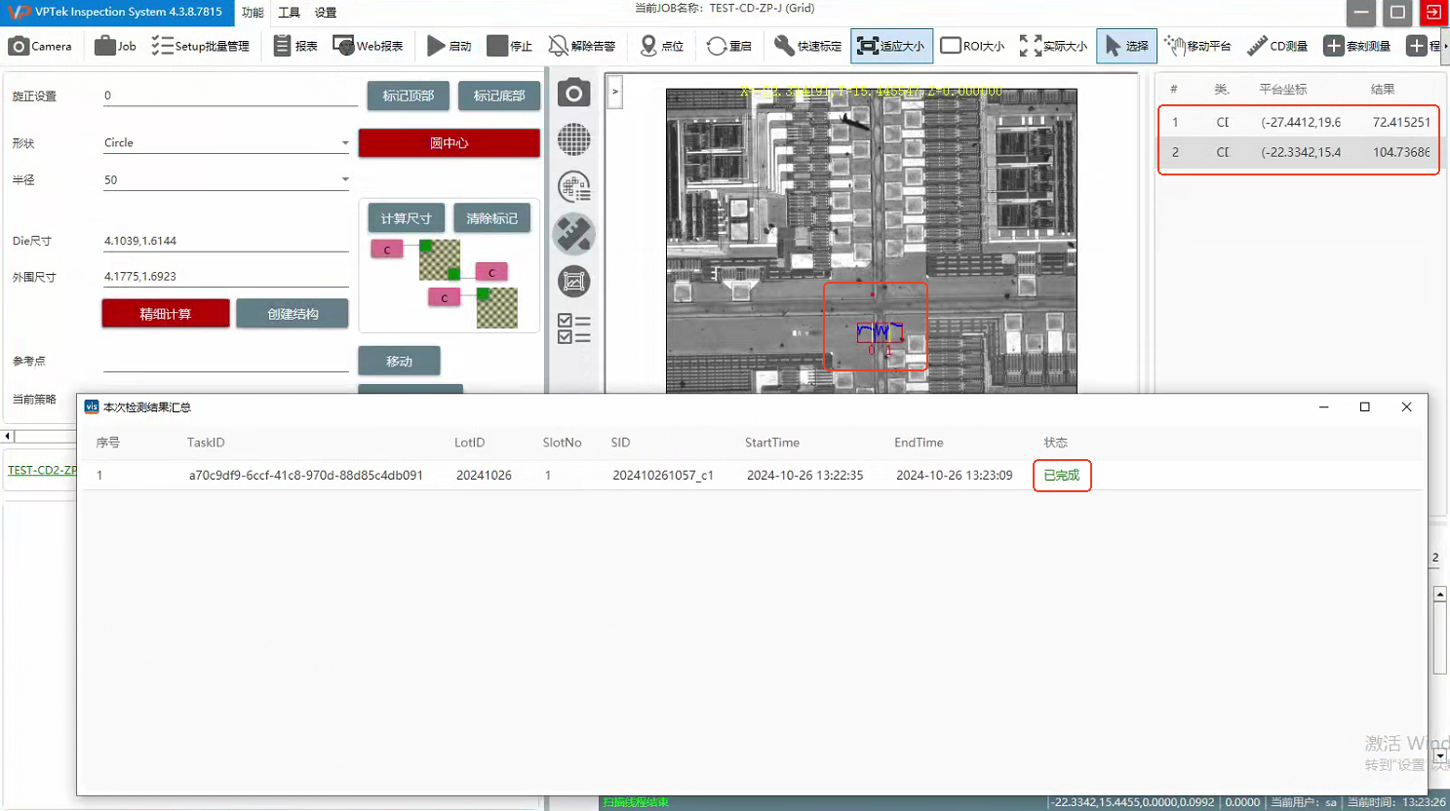Close the 本次检测结果汇总 dialog

pos(1406,406)
